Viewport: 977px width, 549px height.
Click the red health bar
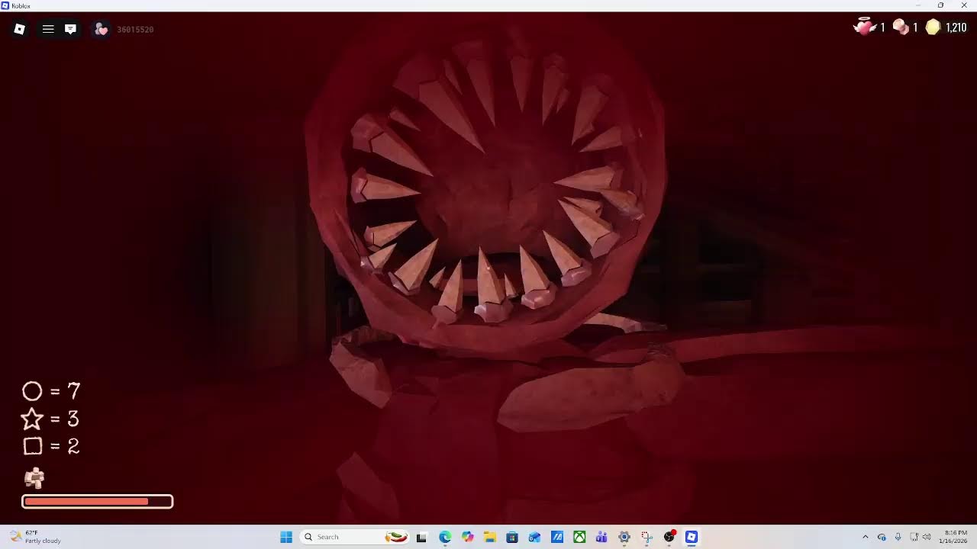click(x=98, y=501)
